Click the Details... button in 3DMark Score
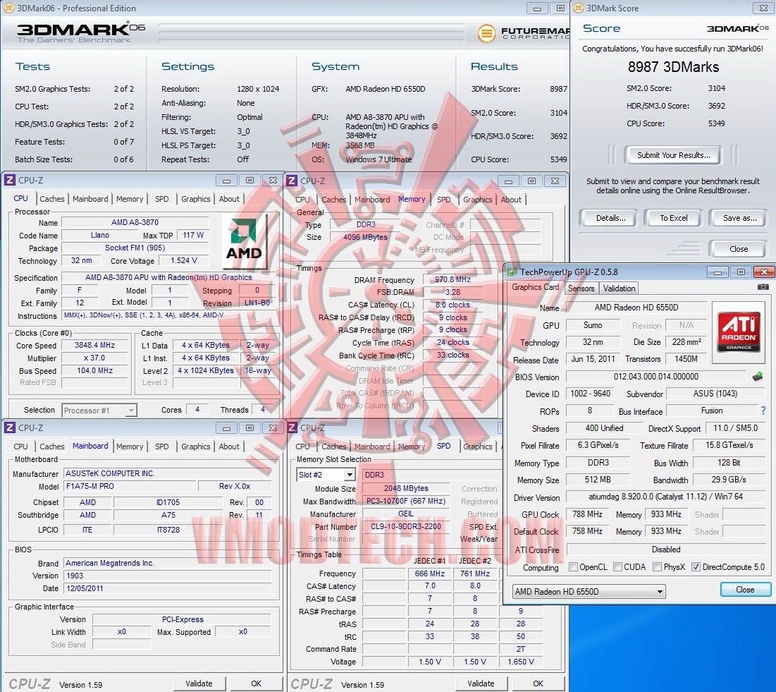Viewport: 776px width, 692px height. pos(610,218)
